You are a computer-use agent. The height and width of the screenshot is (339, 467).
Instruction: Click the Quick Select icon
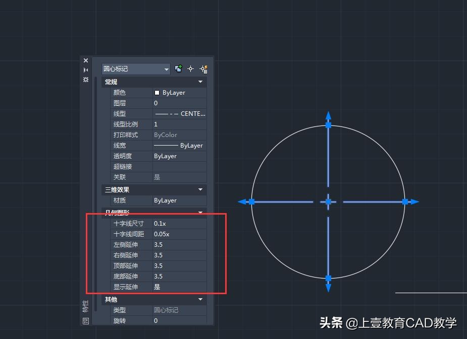[x=203, y=69]
